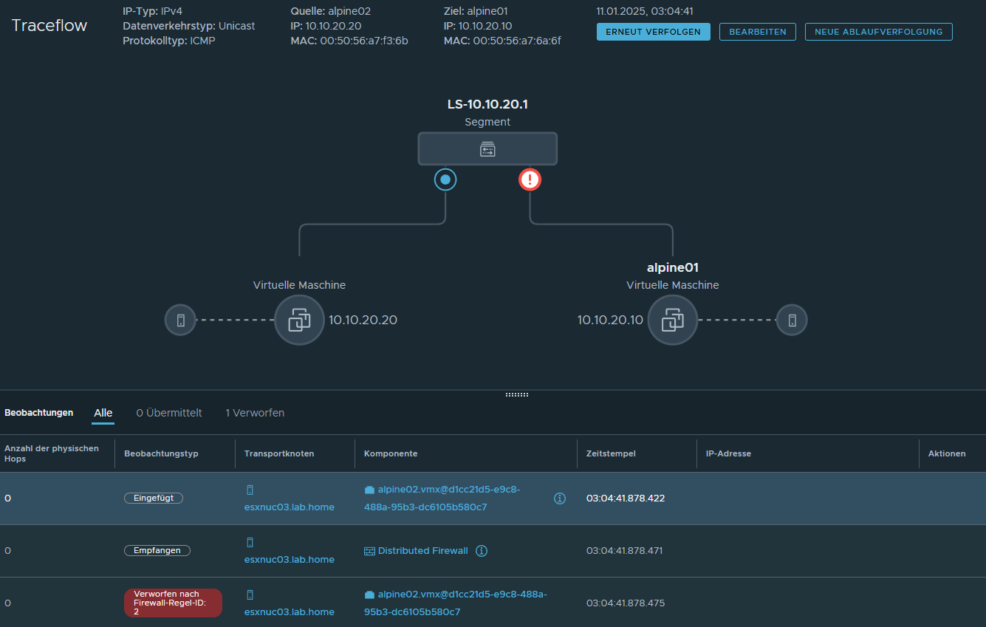Switch to the Alle tab
Viewport: 986px width, 627px height.
103,413
